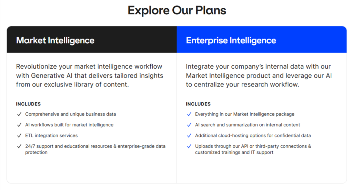Click the checkmark beside ETL integration services
Viewport: 353px width, 190px height.
19,135
